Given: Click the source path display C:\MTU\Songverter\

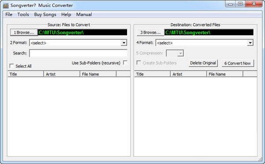Looking at the screenshot, I should [x=83, y=32].
